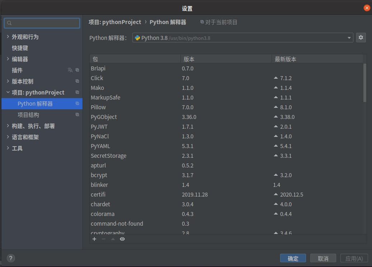The width and height of the screenshot is (372, 267).
Task: Select the PyNaCl package row
Action: tap(226, 137)
